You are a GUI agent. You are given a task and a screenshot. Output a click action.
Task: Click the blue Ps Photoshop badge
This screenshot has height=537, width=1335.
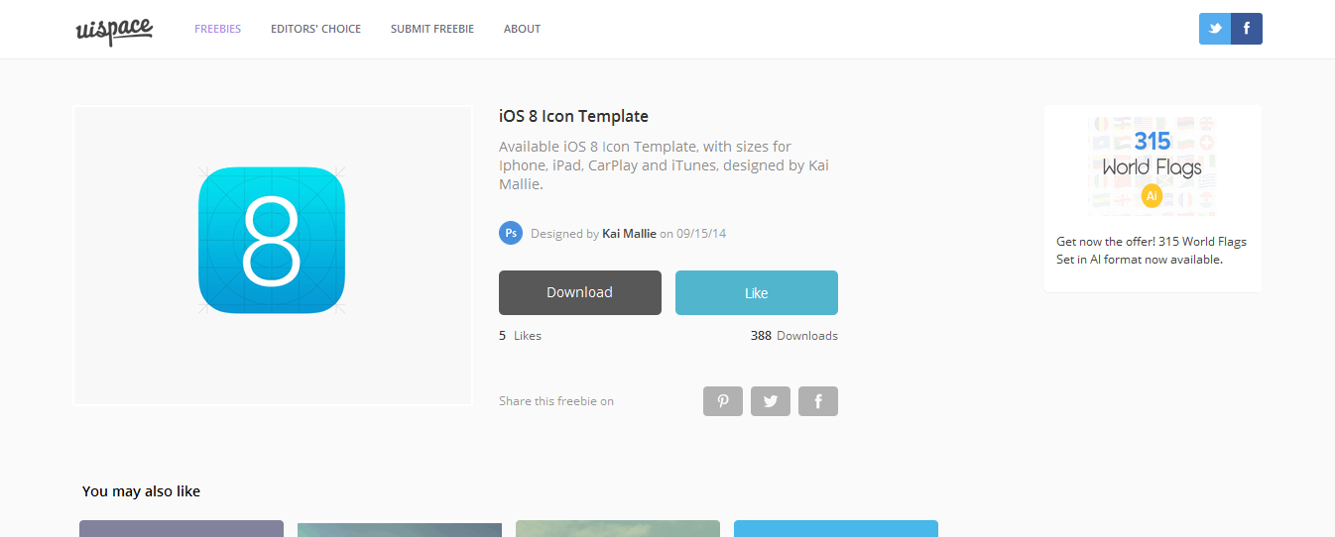pos(511,233)
